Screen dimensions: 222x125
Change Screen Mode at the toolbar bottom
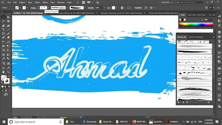6,95
